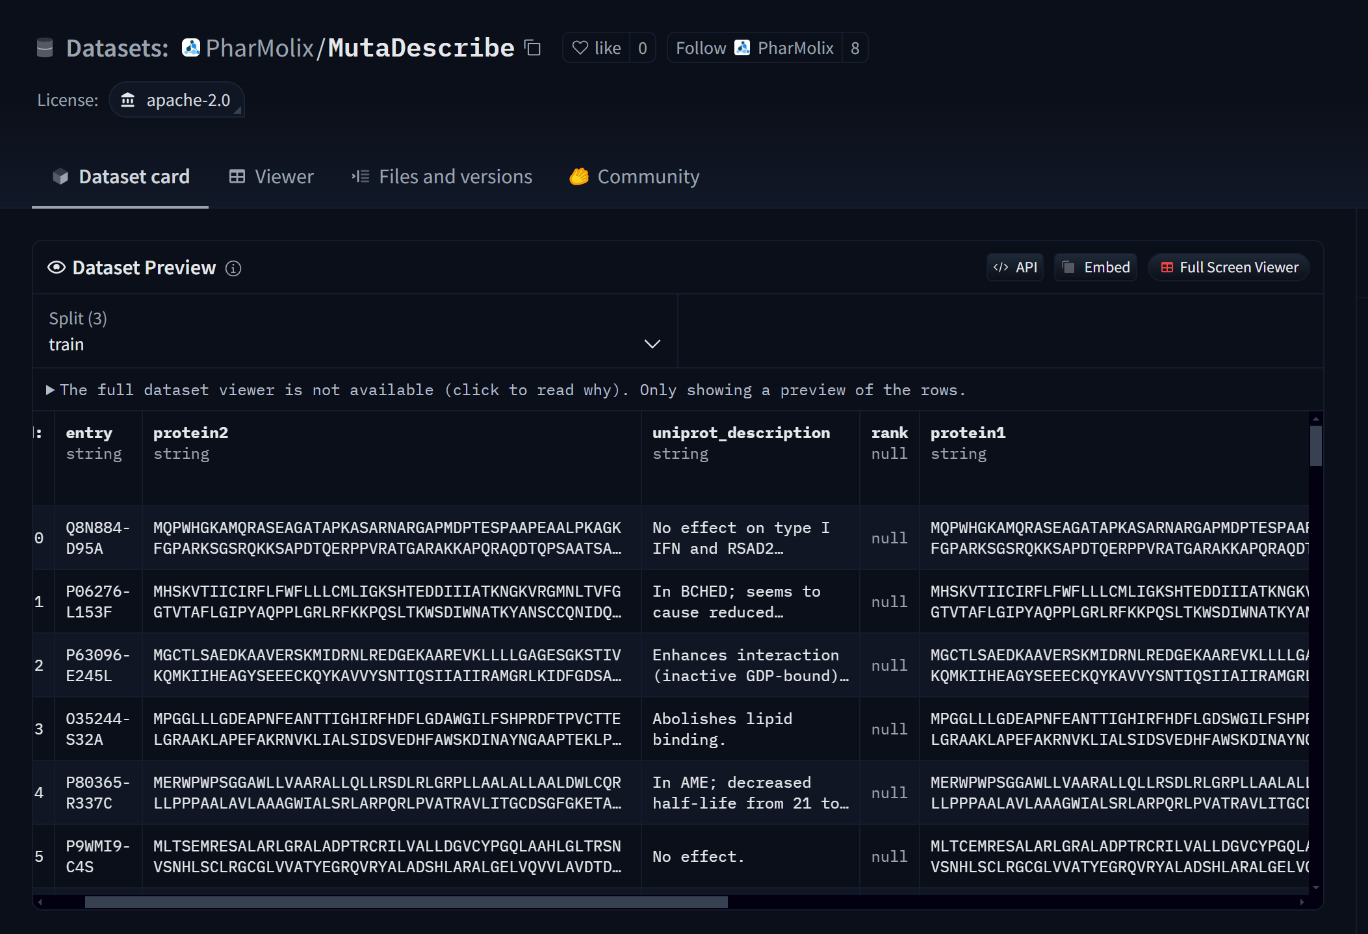Click the like button

click(x=596, y=48)
